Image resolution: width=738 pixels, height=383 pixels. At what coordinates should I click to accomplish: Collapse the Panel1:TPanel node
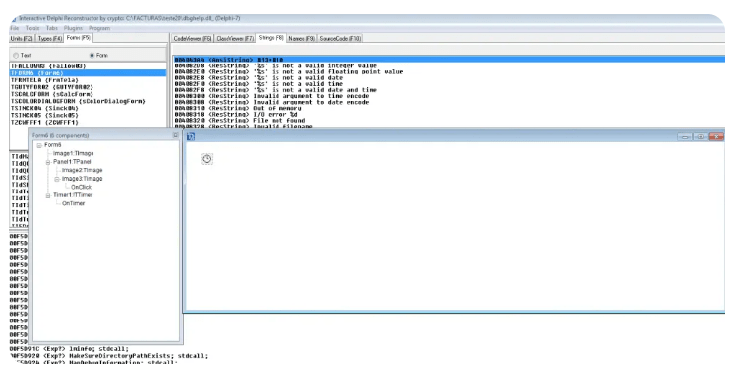[x=48, y=162]
